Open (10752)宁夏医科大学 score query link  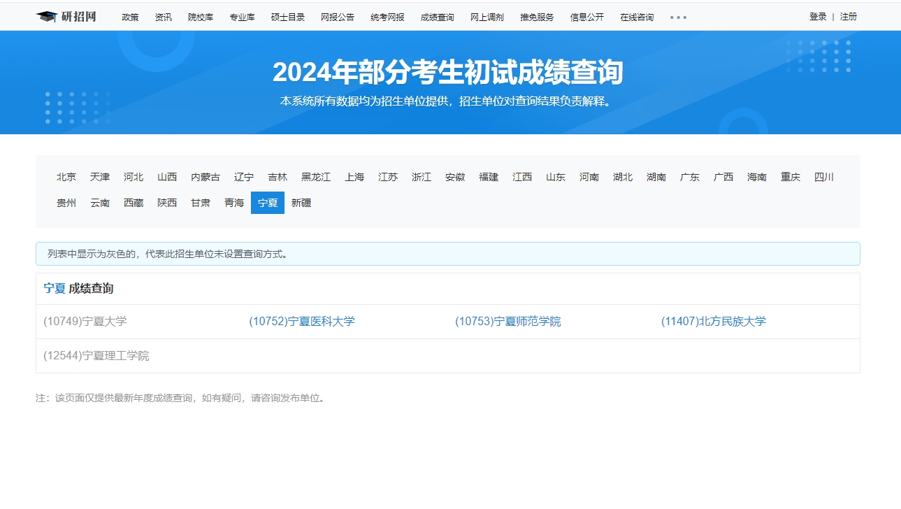[x=302, y=322]
